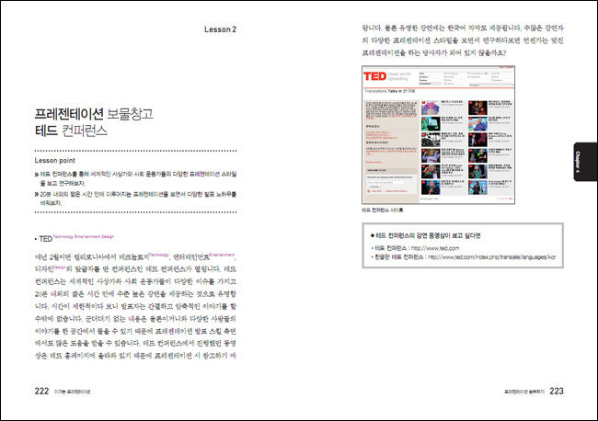Open the bottom-left talk thumbnail in the TED grid
Screen dimensions: 598x421
[431, 187]
